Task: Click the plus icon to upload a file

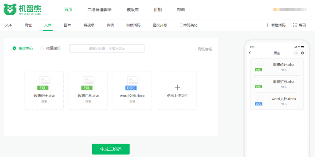Action: pos(177,87)
